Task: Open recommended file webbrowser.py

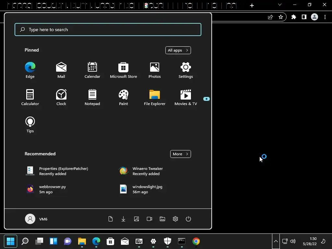Action: (x=45, y=189)
